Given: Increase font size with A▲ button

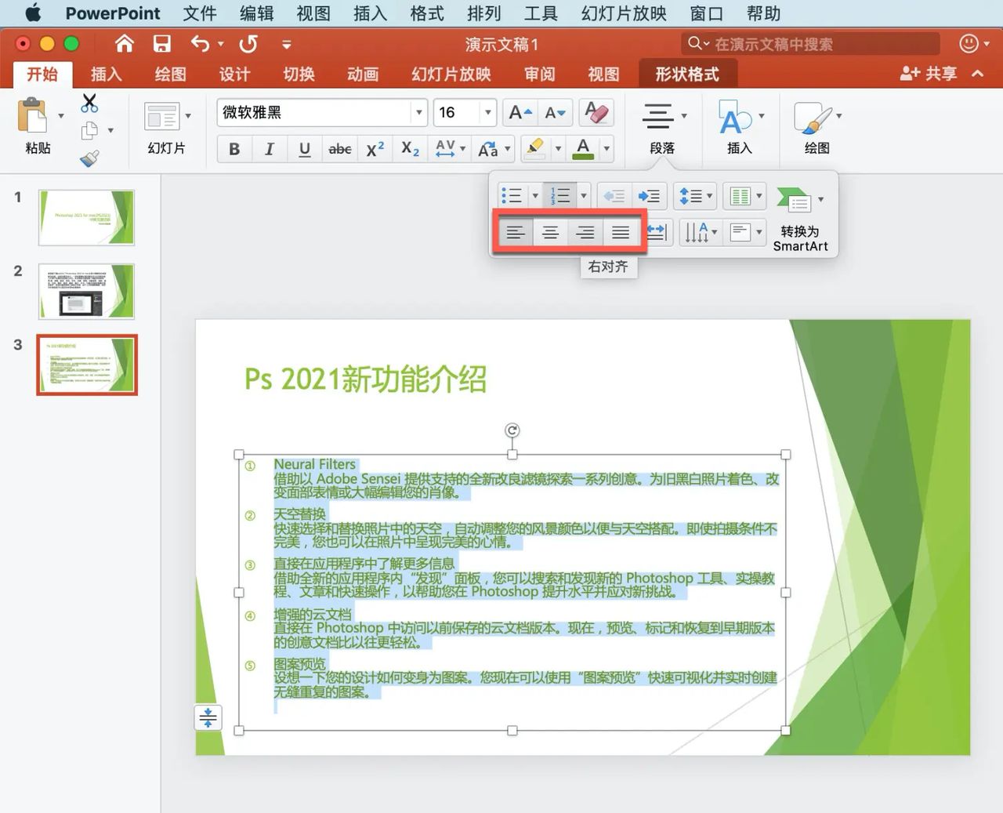Looking at the screenshot, I should point(520,113).
